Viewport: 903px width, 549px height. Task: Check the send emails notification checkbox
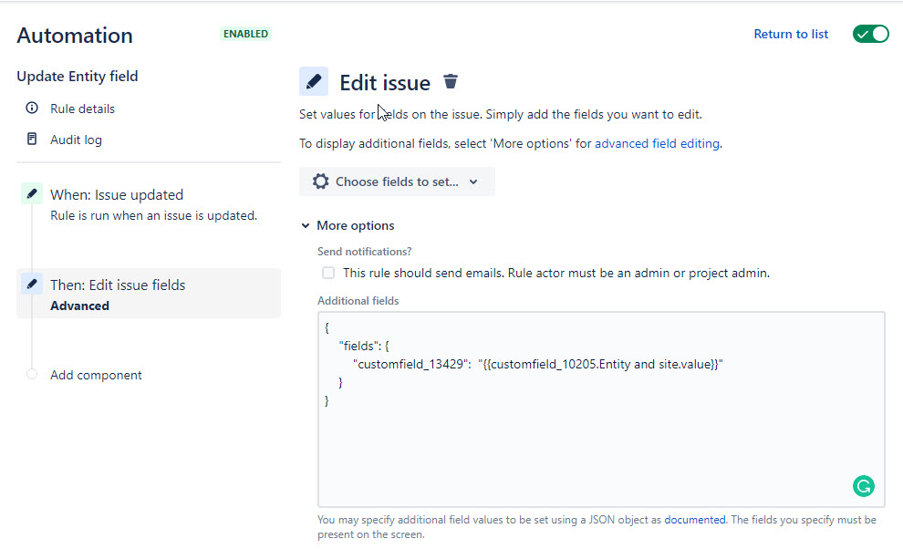[328, 273]
